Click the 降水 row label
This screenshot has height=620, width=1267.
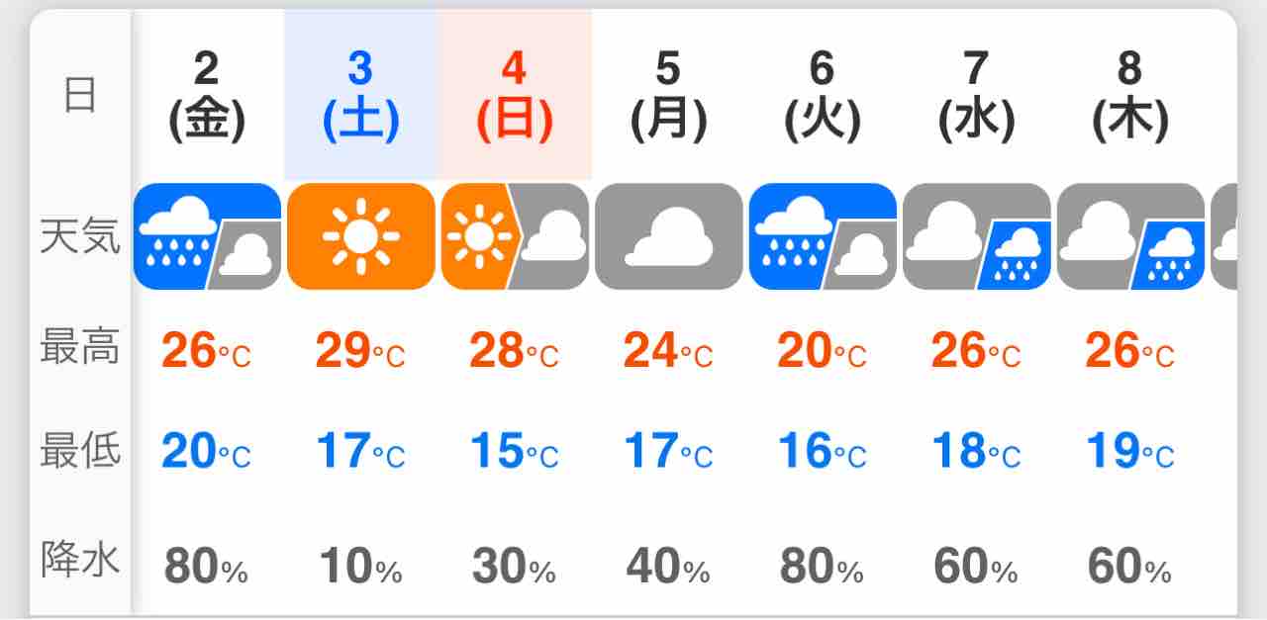tap(79, 561)
